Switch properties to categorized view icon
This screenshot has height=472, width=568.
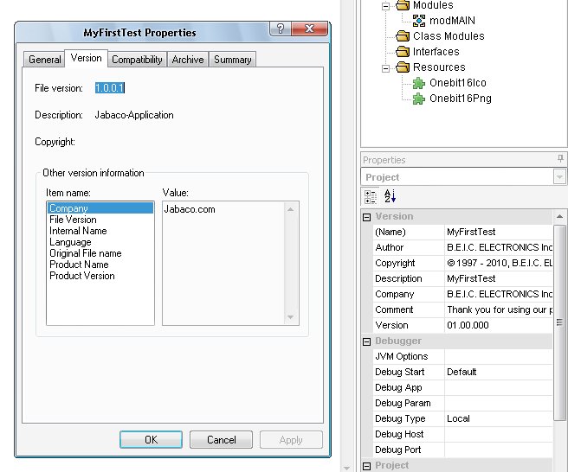371,196
